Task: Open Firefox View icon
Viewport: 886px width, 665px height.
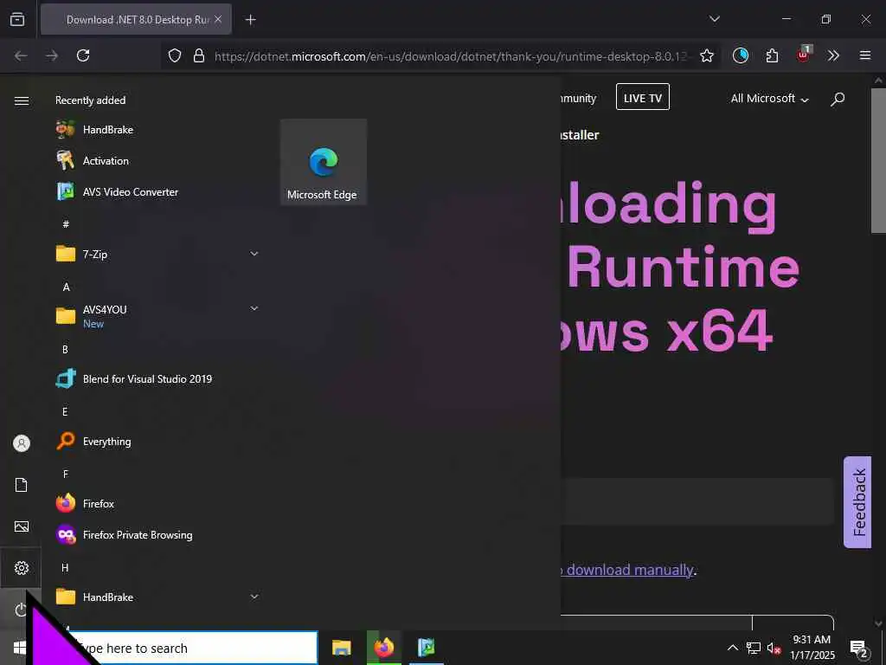Action: [17, 19]
